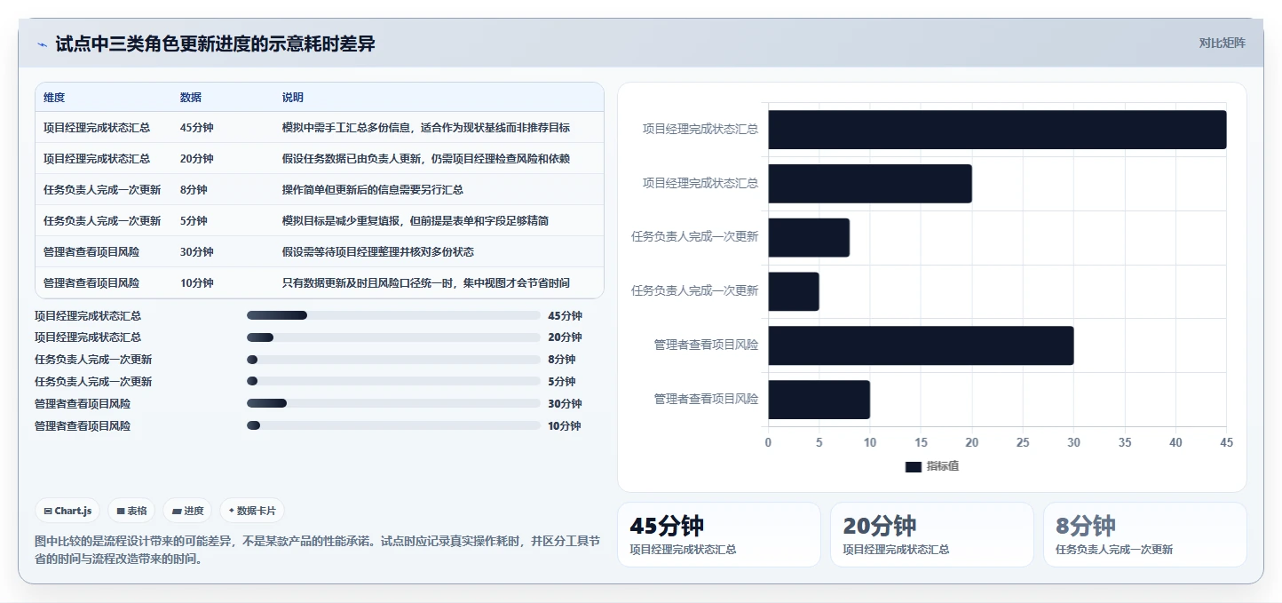Click description 操作简单但更新后的信息需要另行汇总
The width and height of the screenshot is (1282, 603).
click(373, 190)
